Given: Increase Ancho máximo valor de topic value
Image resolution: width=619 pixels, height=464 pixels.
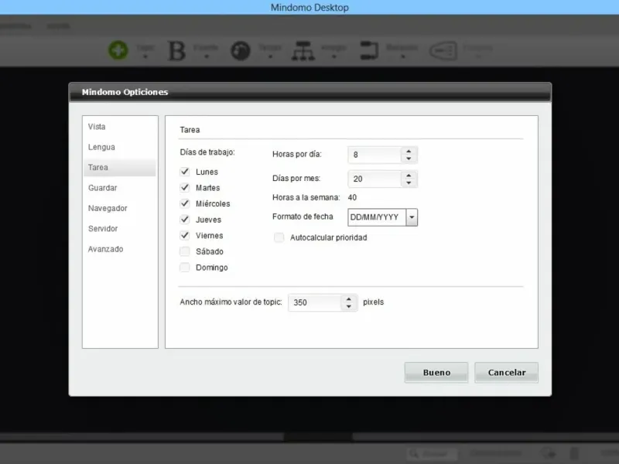Looking at the screenshot, I should coord(349,299).
